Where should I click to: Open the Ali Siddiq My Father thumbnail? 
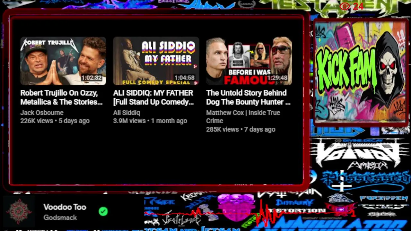point(156,61)
